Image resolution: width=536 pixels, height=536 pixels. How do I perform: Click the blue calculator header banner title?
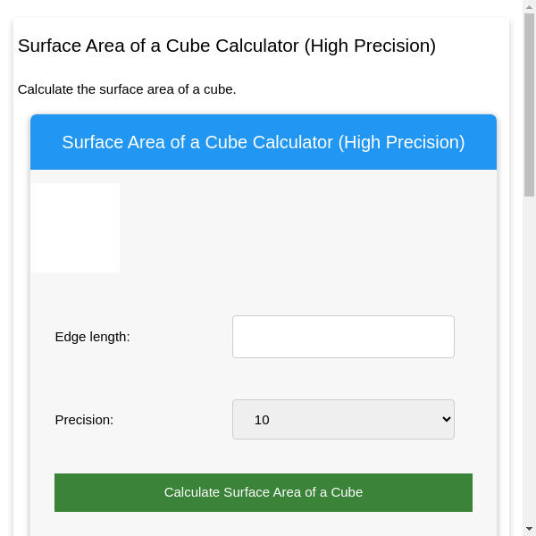coord(263,142)
